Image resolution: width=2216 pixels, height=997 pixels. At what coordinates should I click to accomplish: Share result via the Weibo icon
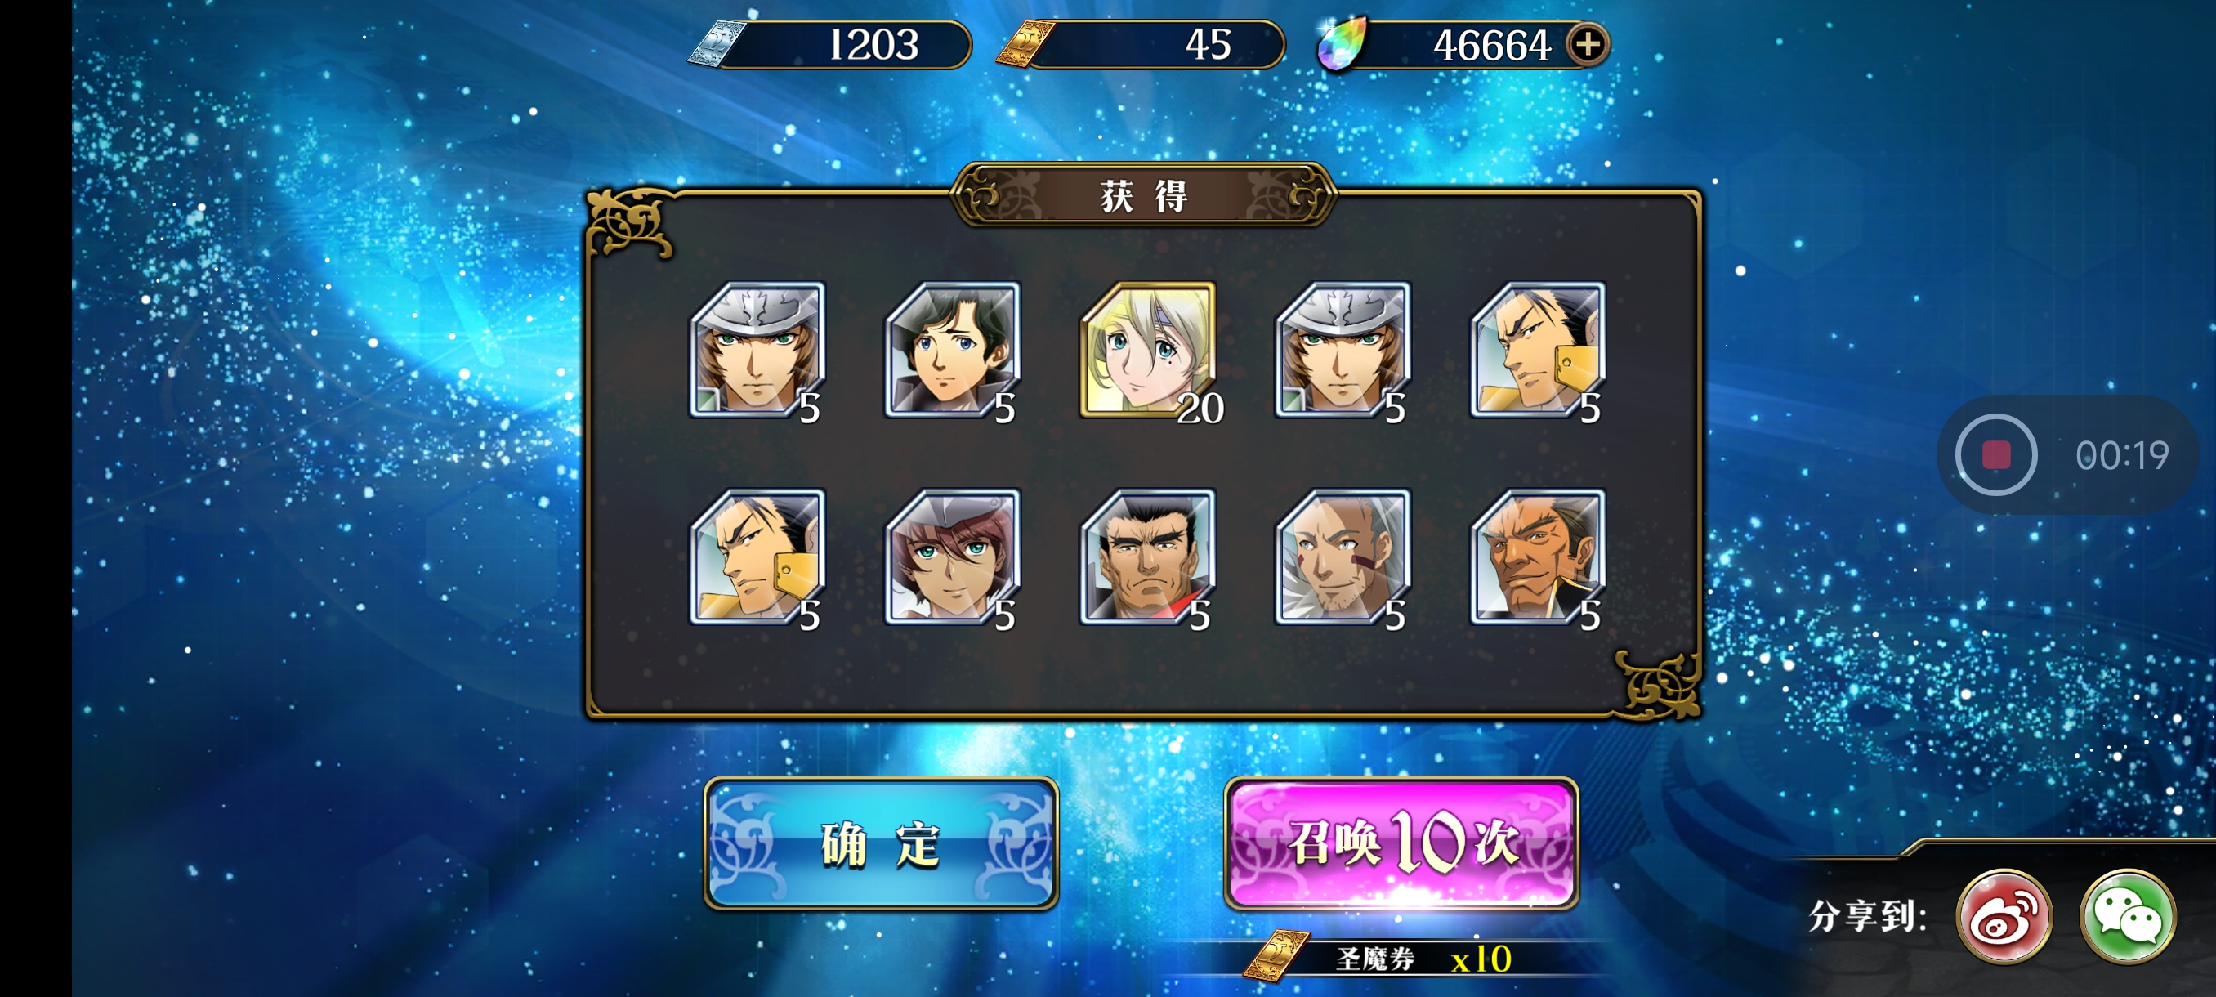(2004, 915)
